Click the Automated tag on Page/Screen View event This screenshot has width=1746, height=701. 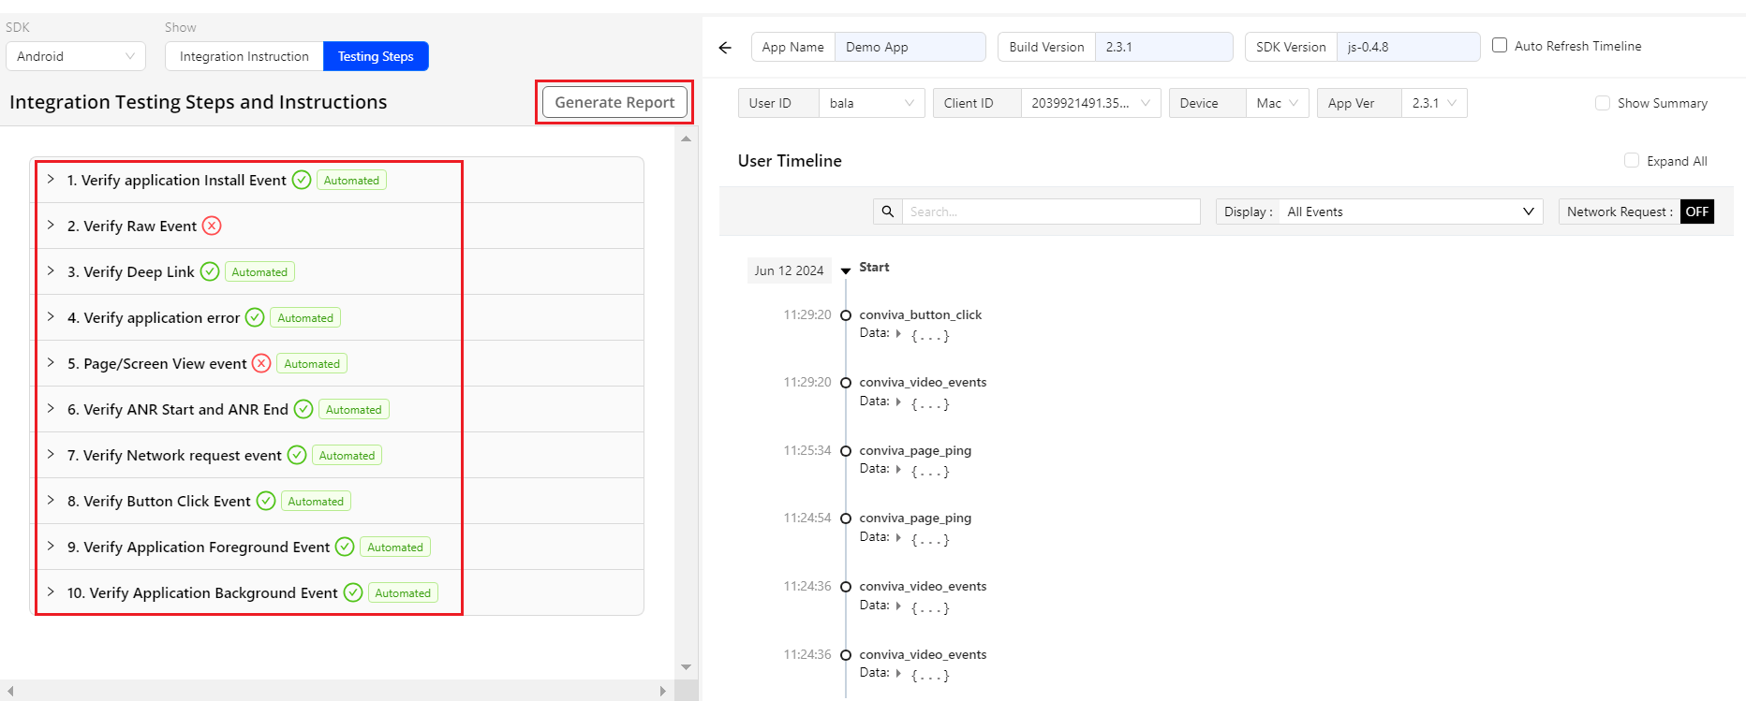(312, 363)
